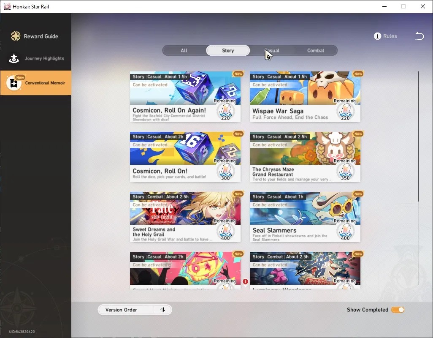Click the bottom Story Combat About 2.5h banner
Screen dimensions: 433x338
(305, 268)
